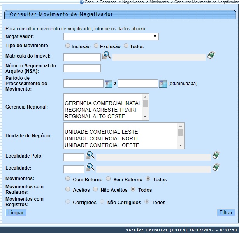Choose Com Retorno for Movimentos
Screen dimensions: 239x233
[x=68, y=179]
